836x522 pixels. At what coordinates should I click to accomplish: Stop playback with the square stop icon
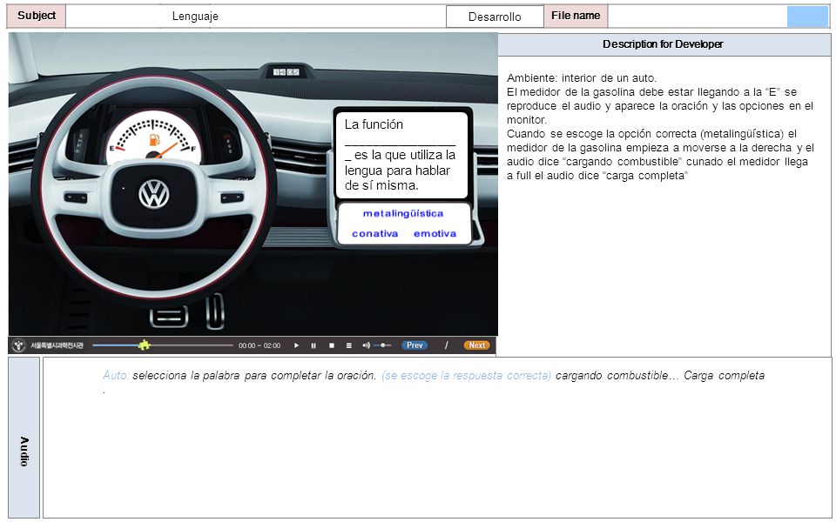tap(331, 345)
